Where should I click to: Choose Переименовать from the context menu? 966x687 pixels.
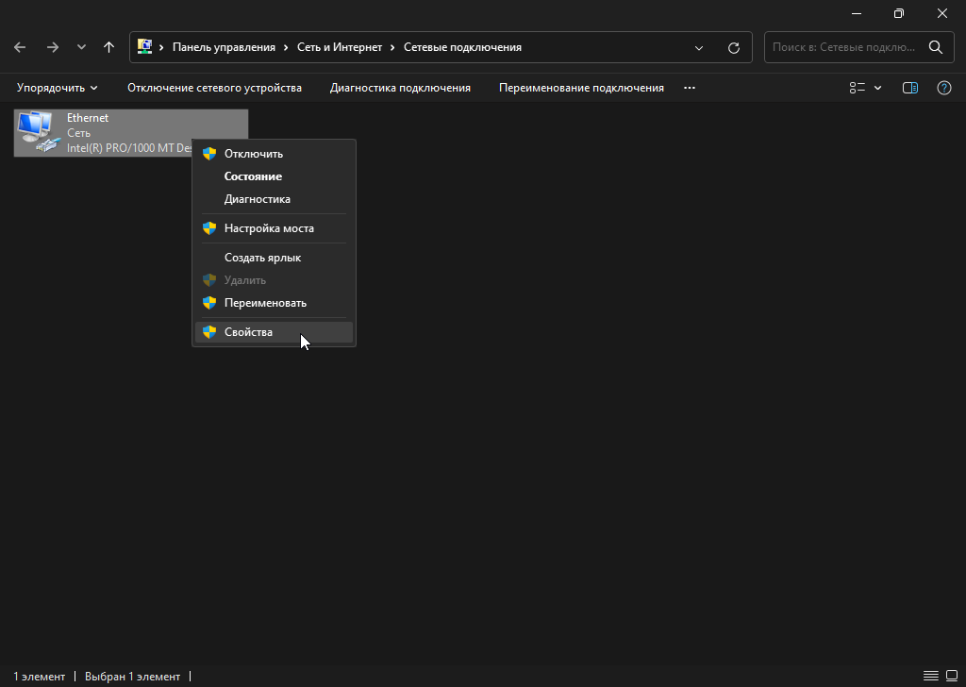point(265,303)
